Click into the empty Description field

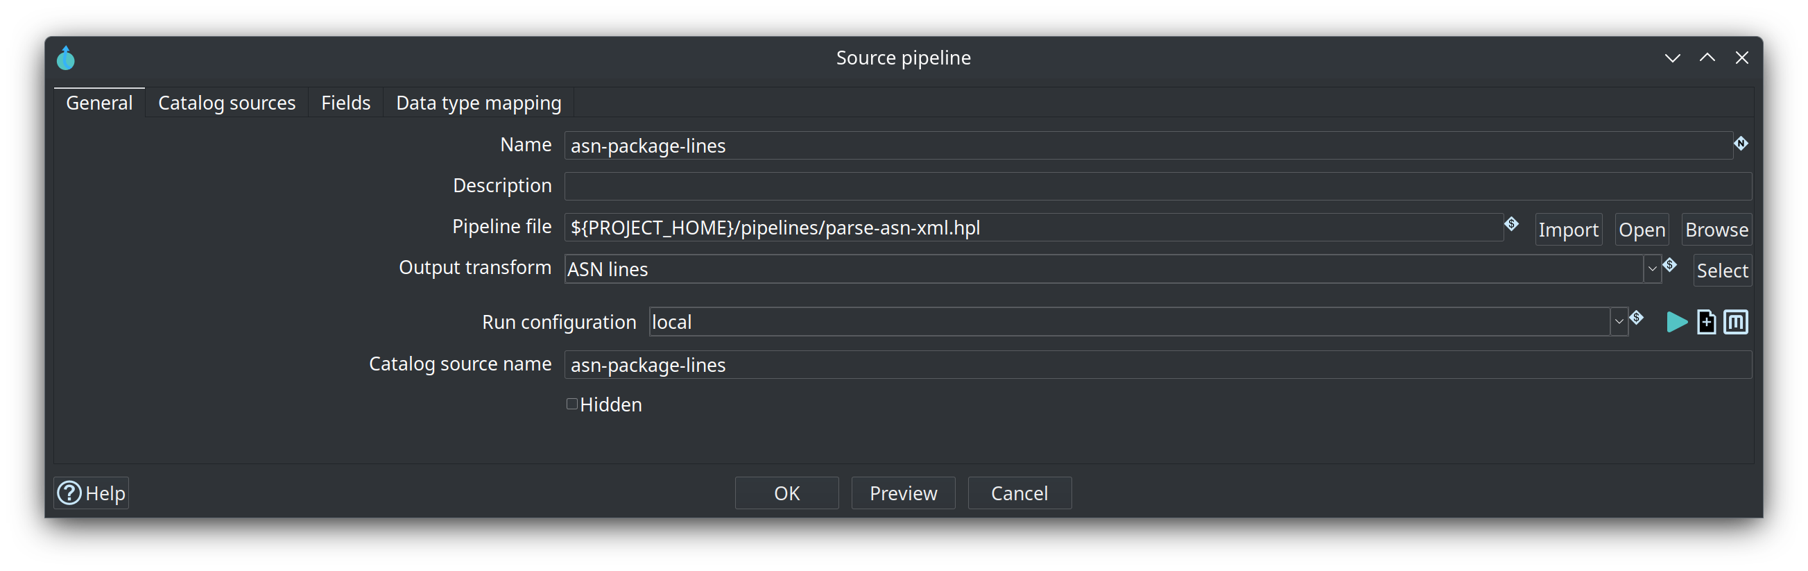point(1158,186)
